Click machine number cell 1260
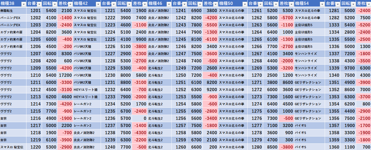The width and height of the screenshot is (371, 150). pos(179,147)
